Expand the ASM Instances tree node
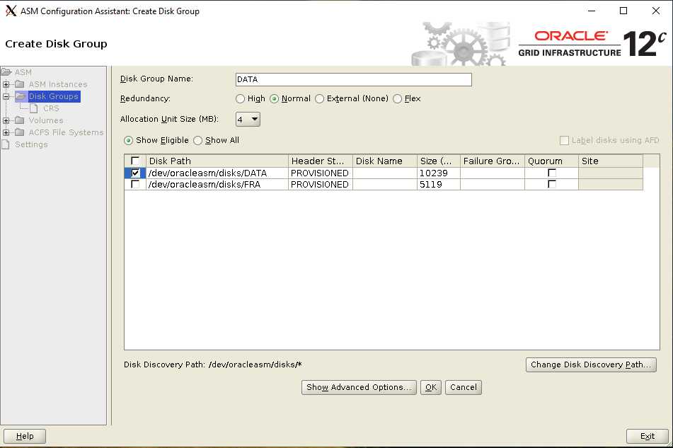 [6, 84]
